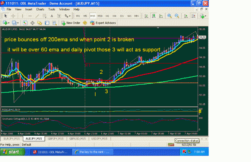Switch chart to W1 timeframe

129,16
